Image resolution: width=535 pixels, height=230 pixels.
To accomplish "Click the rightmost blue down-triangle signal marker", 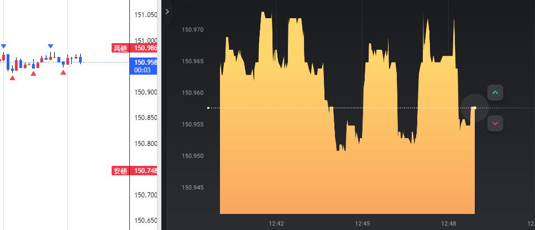I will tap(50, 46).
